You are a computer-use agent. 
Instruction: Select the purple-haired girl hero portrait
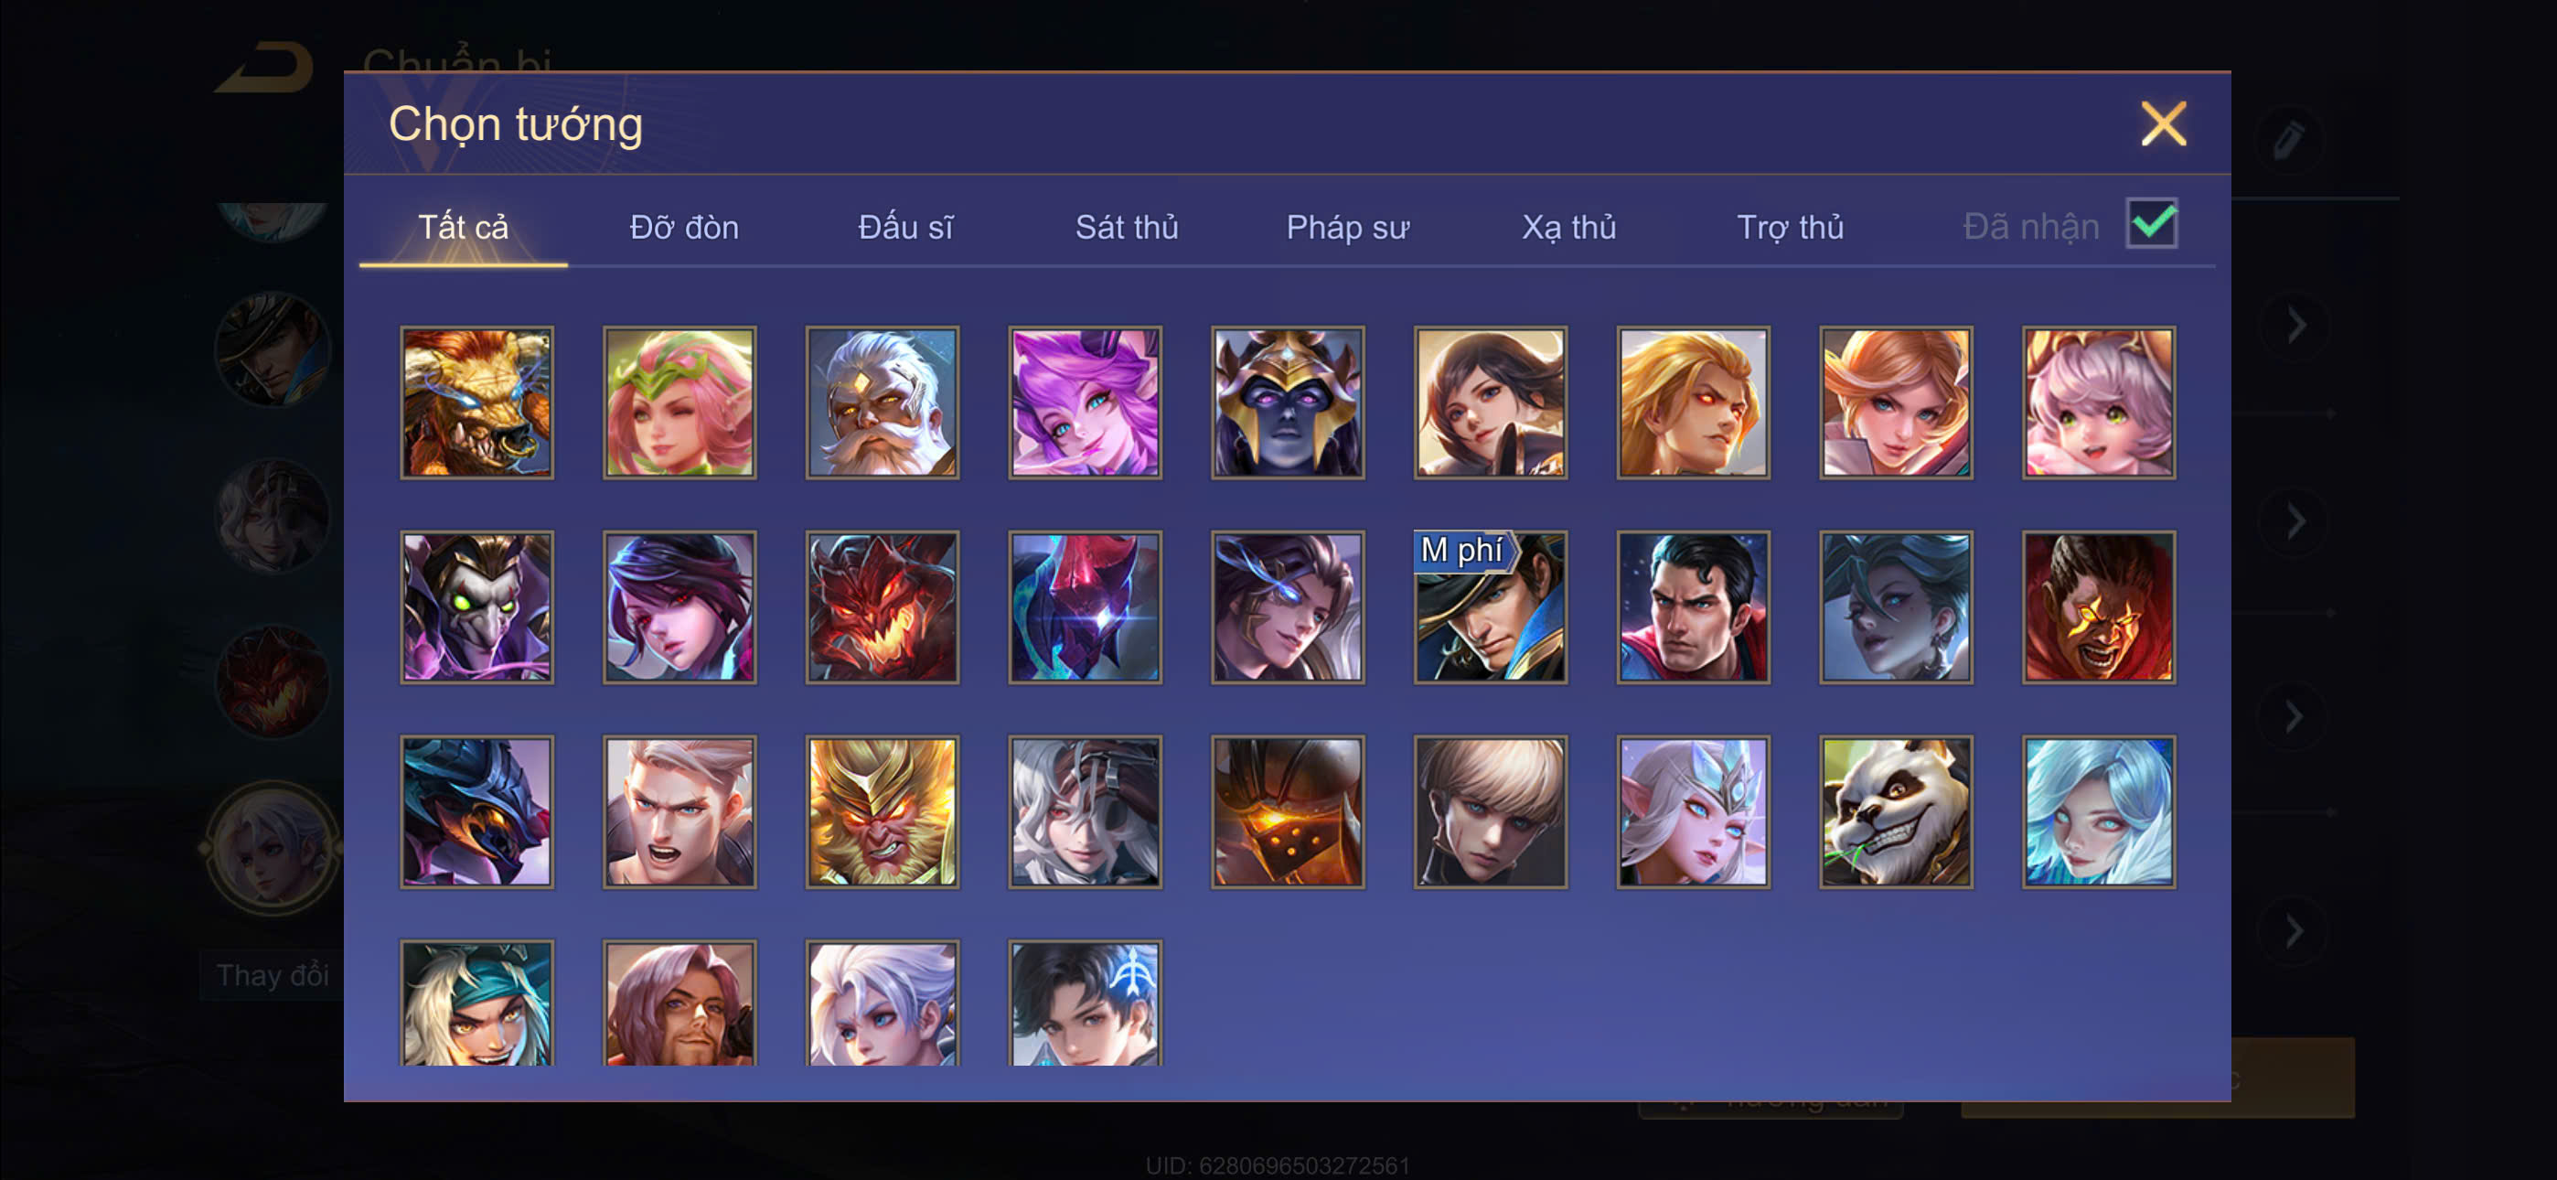1085,402
